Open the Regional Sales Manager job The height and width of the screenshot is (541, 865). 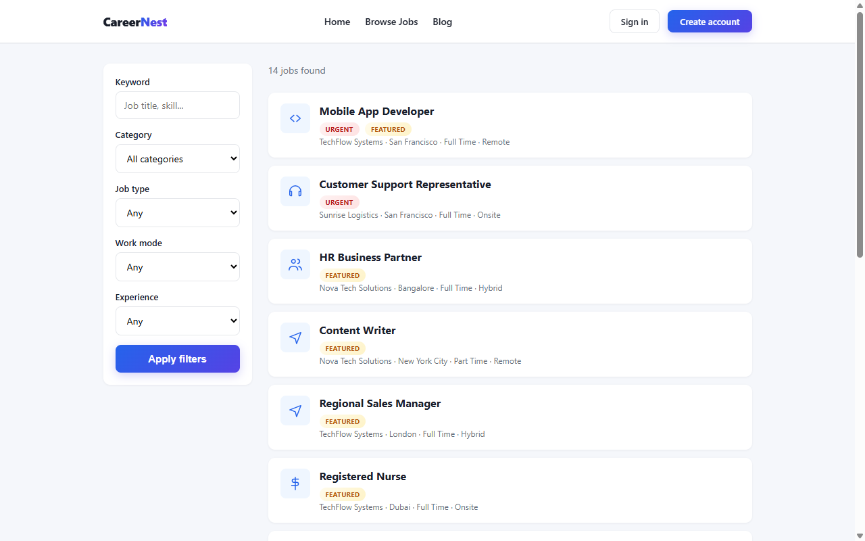click(x=380, y=404)
